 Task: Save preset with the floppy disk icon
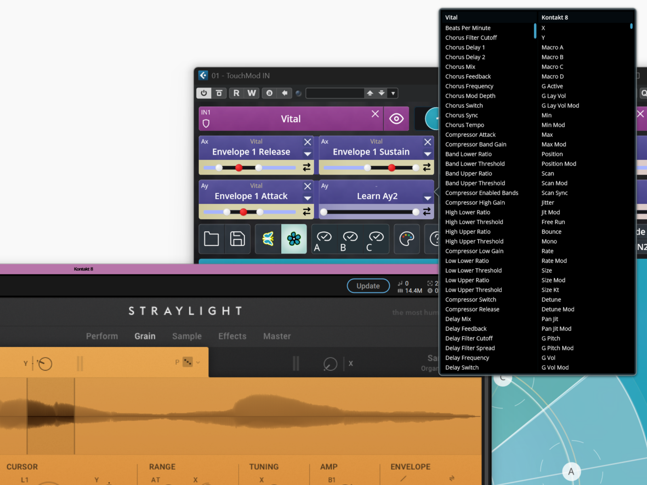[x=237, y=239]
